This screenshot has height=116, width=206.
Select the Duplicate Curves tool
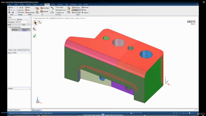[x=61, y=10]
